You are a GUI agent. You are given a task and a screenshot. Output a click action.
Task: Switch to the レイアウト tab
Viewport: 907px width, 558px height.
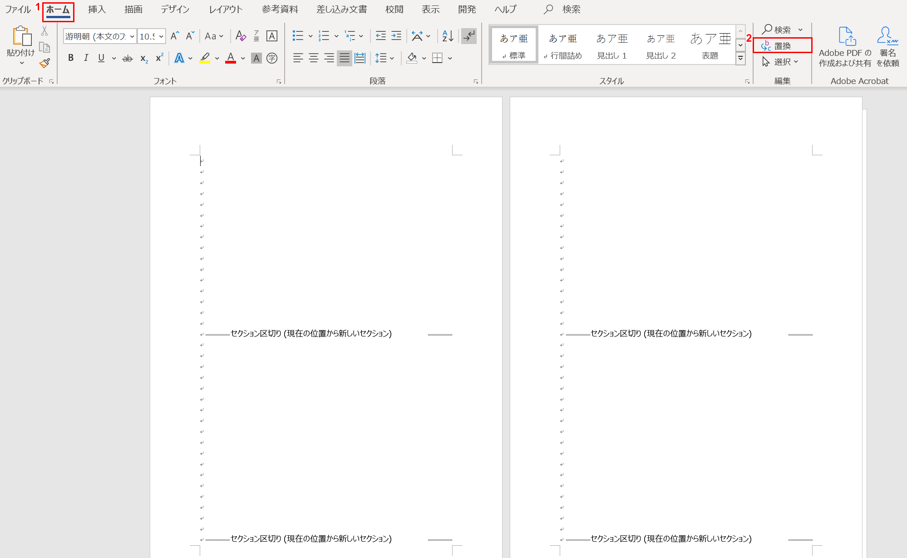[226, 9]
